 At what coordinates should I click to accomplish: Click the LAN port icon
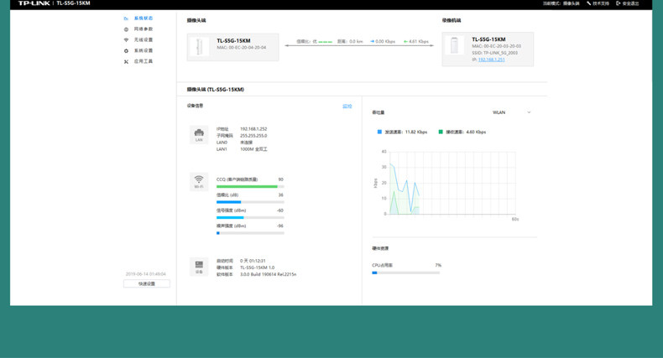[x=199, y=135]
